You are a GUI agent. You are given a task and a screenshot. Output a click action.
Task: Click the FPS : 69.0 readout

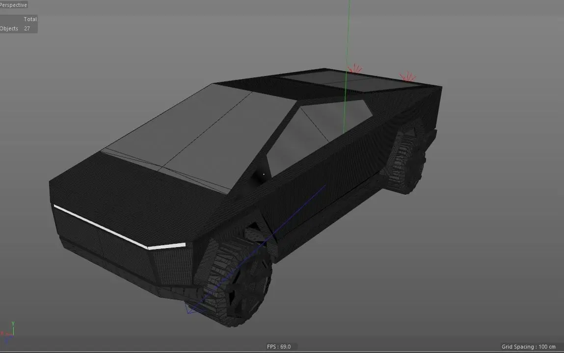279,347
